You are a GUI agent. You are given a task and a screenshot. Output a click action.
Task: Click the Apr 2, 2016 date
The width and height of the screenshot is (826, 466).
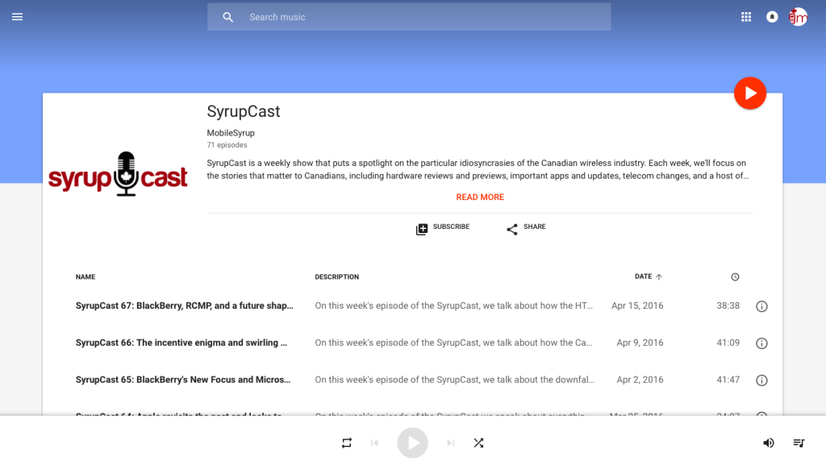tap(640, 380)
